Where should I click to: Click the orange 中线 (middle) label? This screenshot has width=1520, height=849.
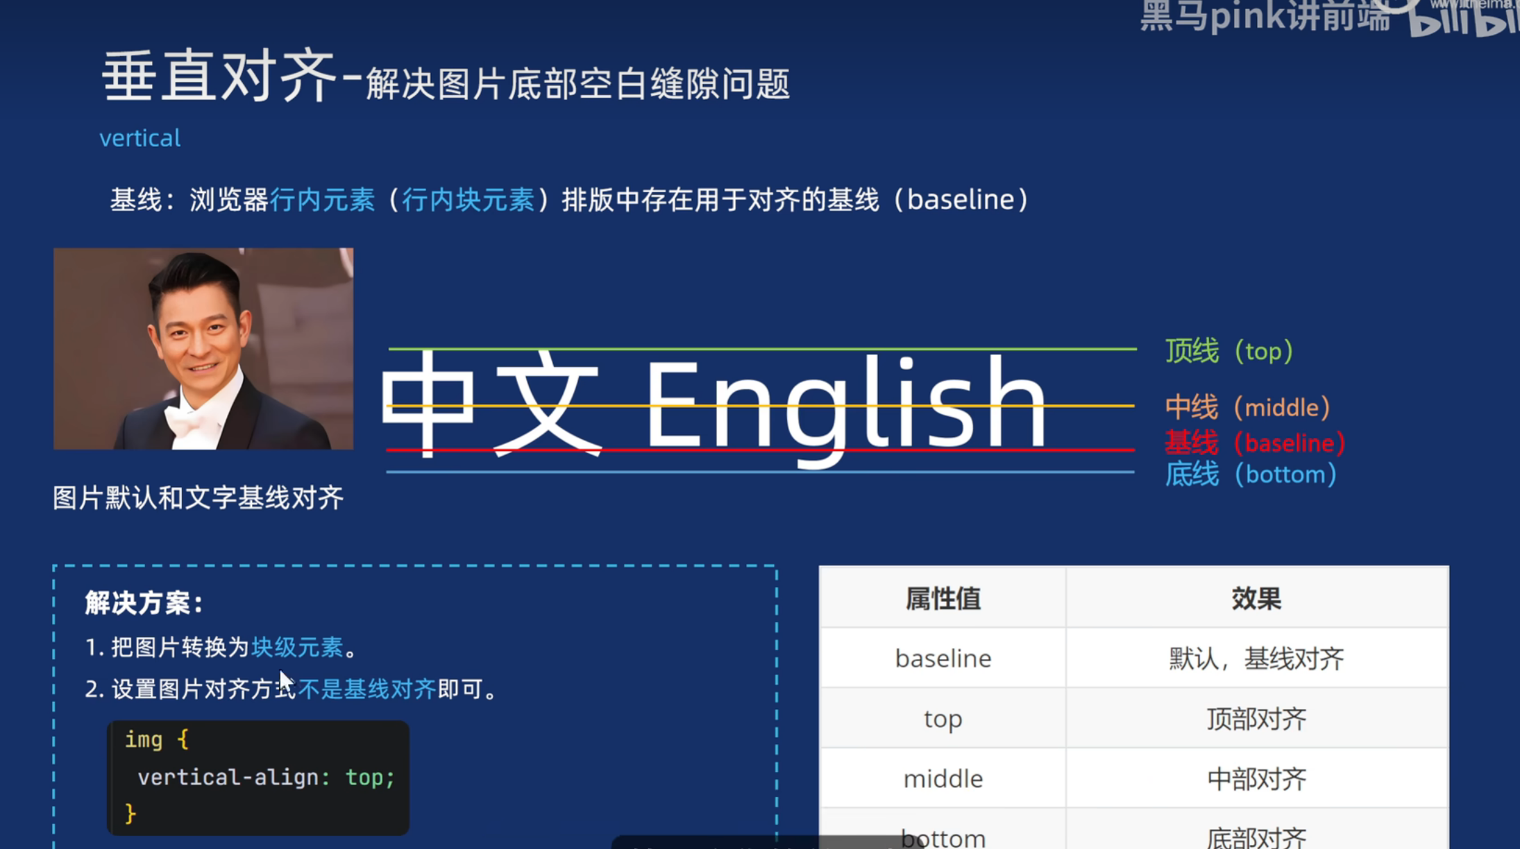tap(1247, 407)
